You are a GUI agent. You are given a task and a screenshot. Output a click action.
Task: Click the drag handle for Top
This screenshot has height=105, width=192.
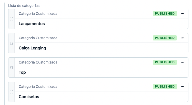point(12,68)
